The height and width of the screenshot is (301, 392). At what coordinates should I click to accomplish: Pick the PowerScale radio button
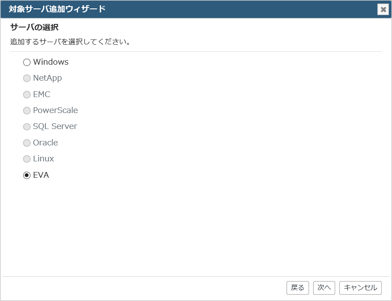(x=27, y=110)
